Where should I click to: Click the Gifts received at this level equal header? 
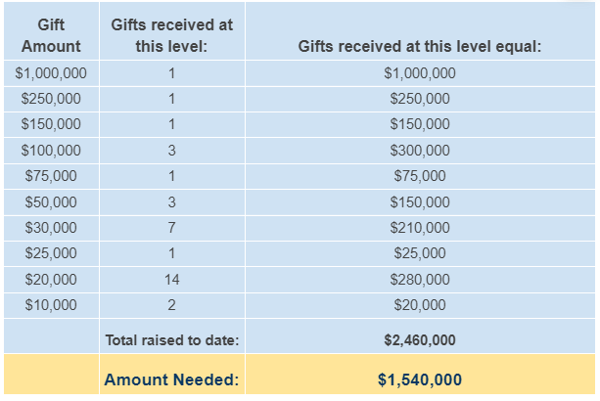click(420, 46)
